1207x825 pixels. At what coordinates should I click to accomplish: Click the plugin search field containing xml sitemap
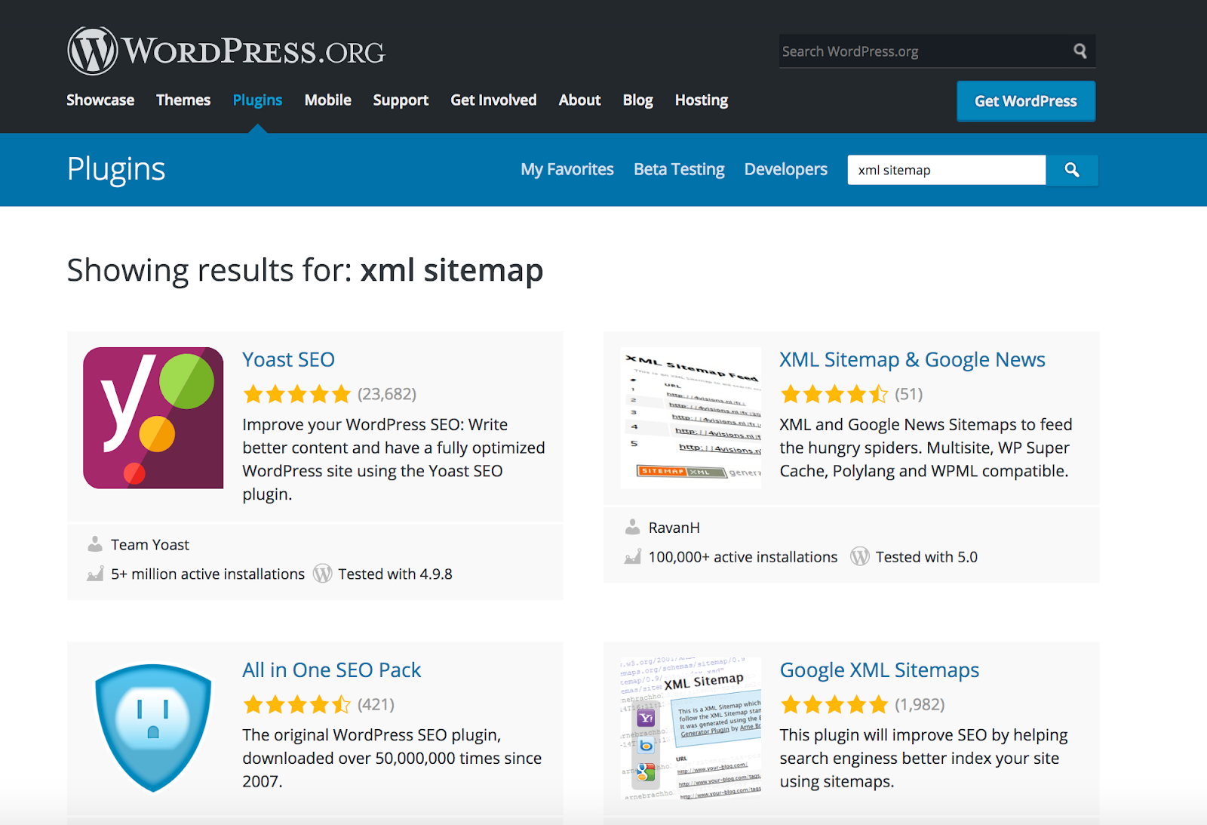click(947, 170)
